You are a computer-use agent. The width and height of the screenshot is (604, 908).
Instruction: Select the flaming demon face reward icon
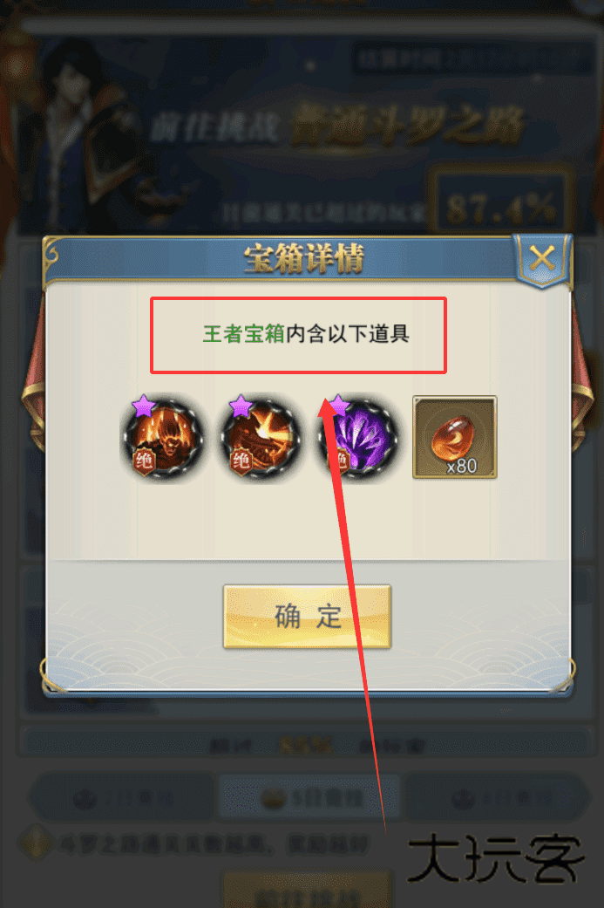163,439
